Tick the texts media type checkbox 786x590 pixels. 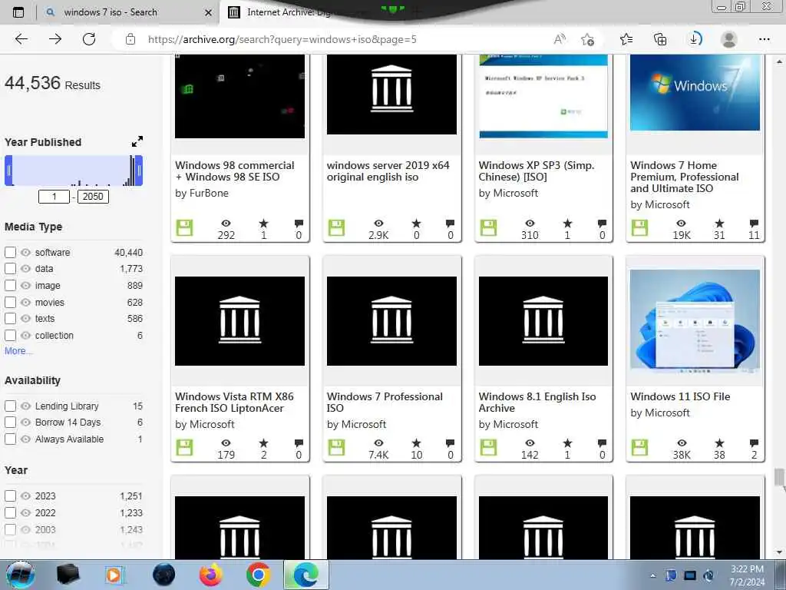[10, 319]
